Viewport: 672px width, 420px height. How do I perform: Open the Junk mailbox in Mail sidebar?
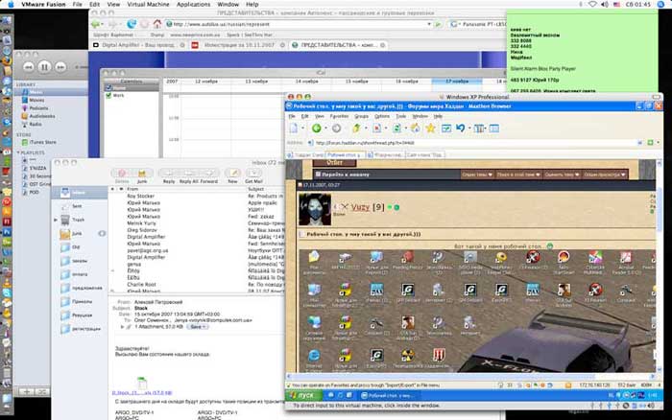[76, 233]
